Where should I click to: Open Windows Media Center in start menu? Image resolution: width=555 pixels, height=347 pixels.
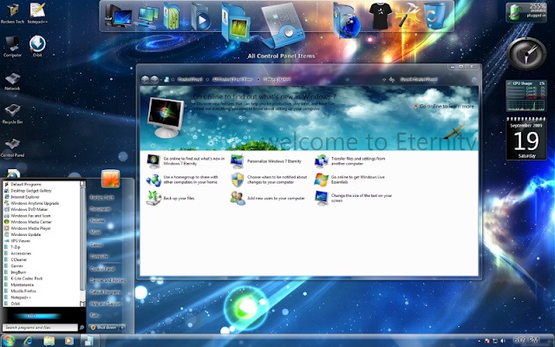pyautogui.click(x=28, y=222)
